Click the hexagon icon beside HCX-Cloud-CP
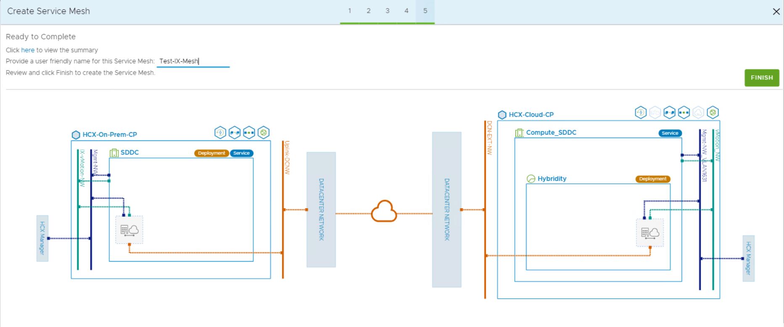Image resolution: width=784 pixels, height=327 pixels. [x=502, y=115]
